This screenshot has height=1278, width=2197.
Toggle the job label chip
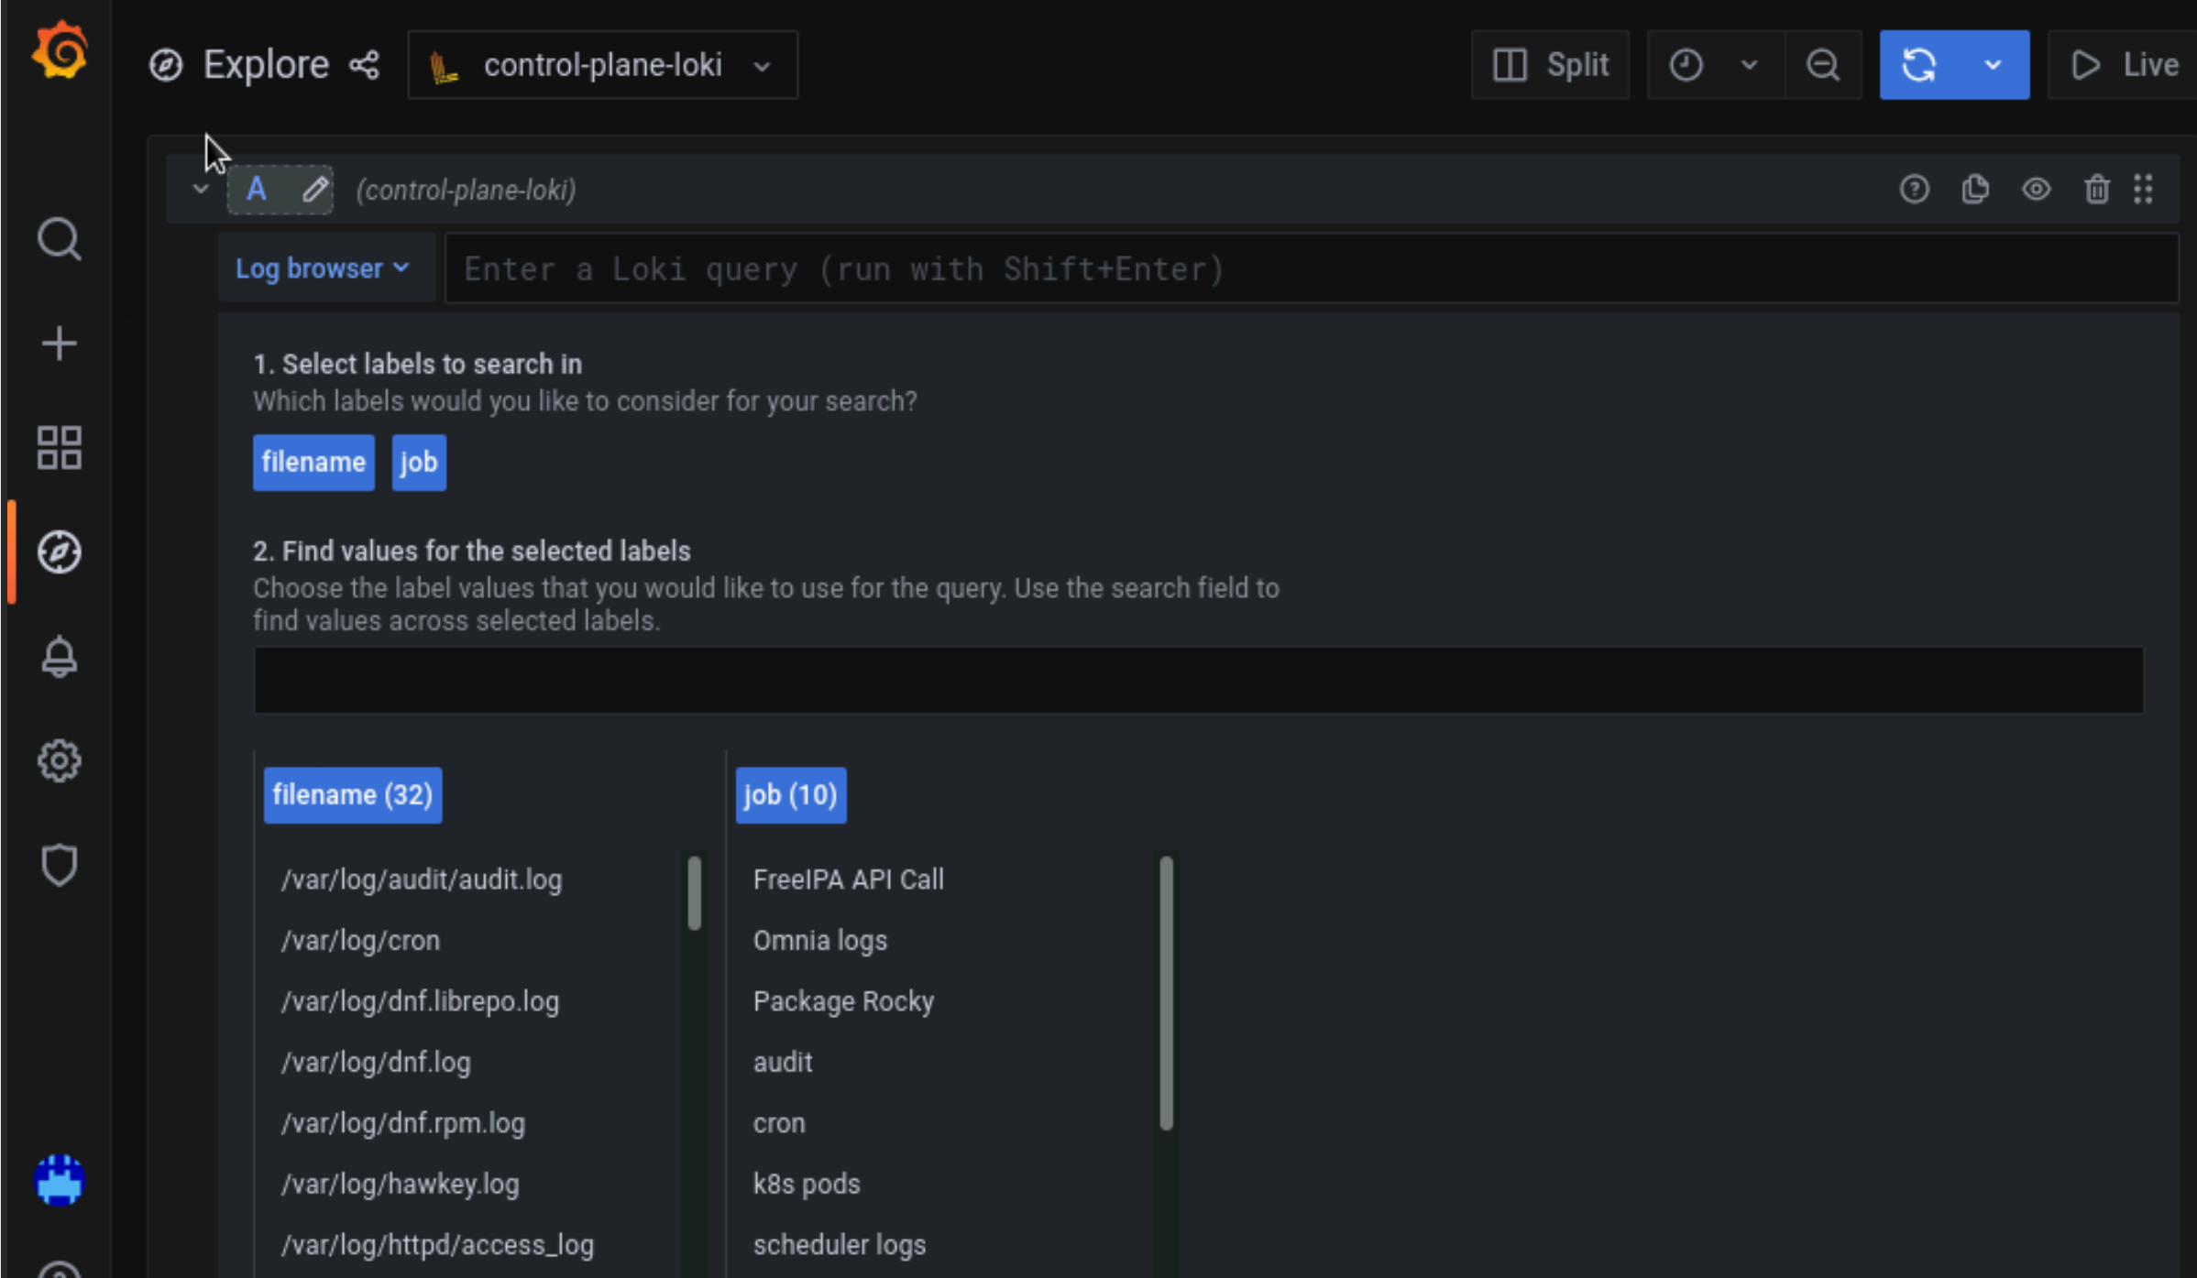tap(419, 463)
